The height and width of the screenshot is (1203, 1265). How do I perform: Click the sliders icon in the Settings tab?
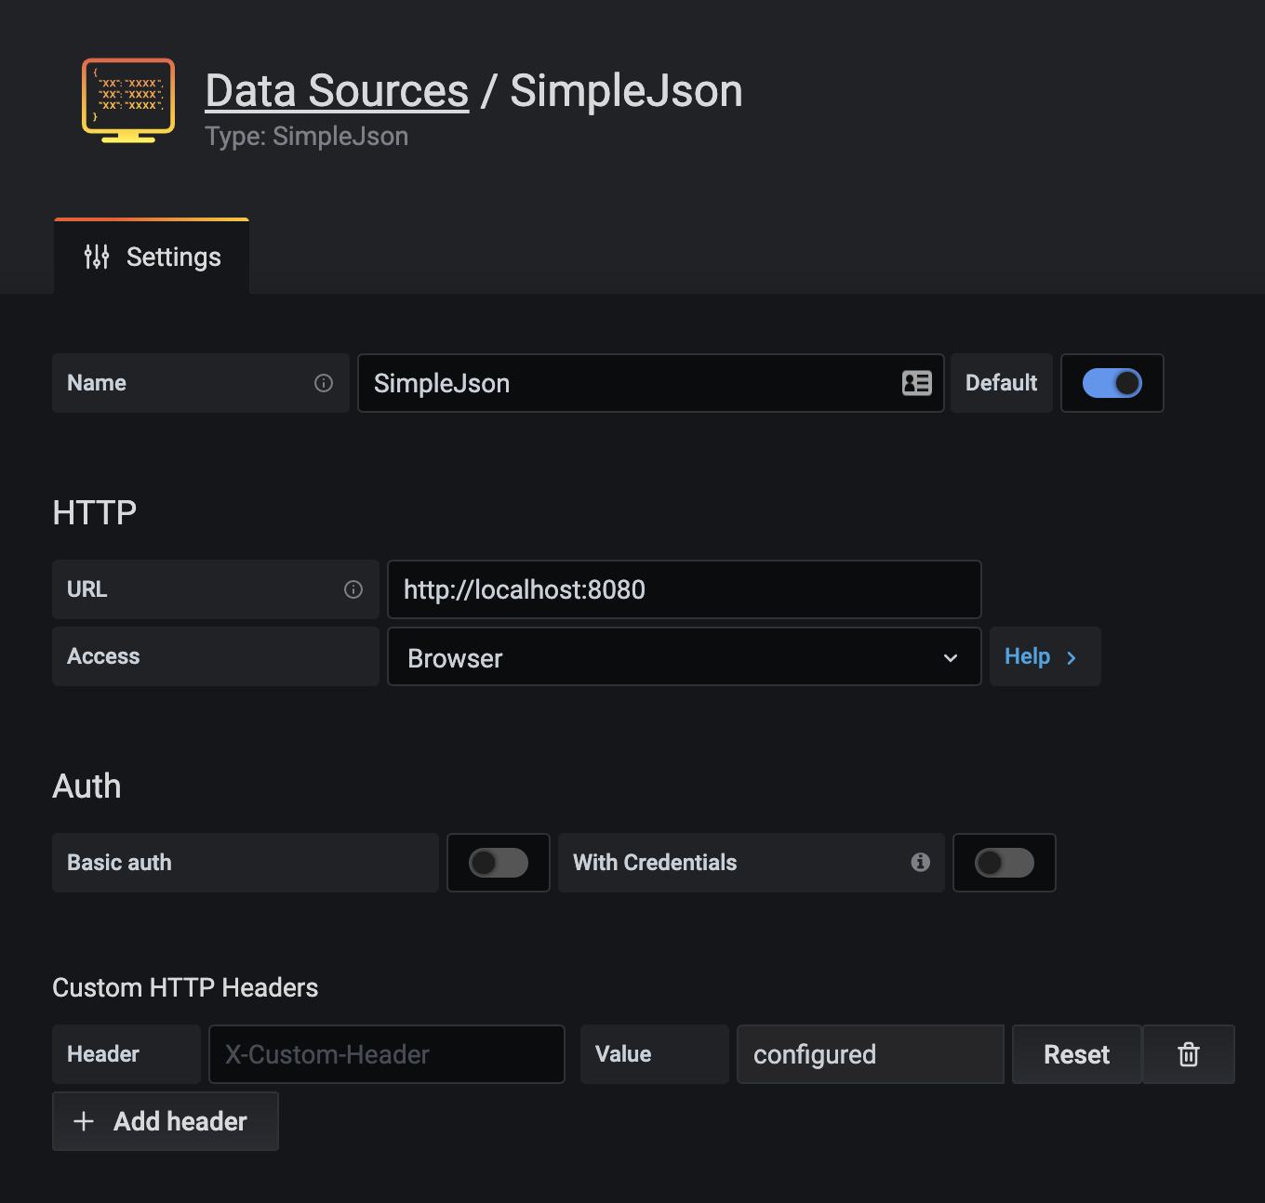pyautogui.click(x=97, y=257)
